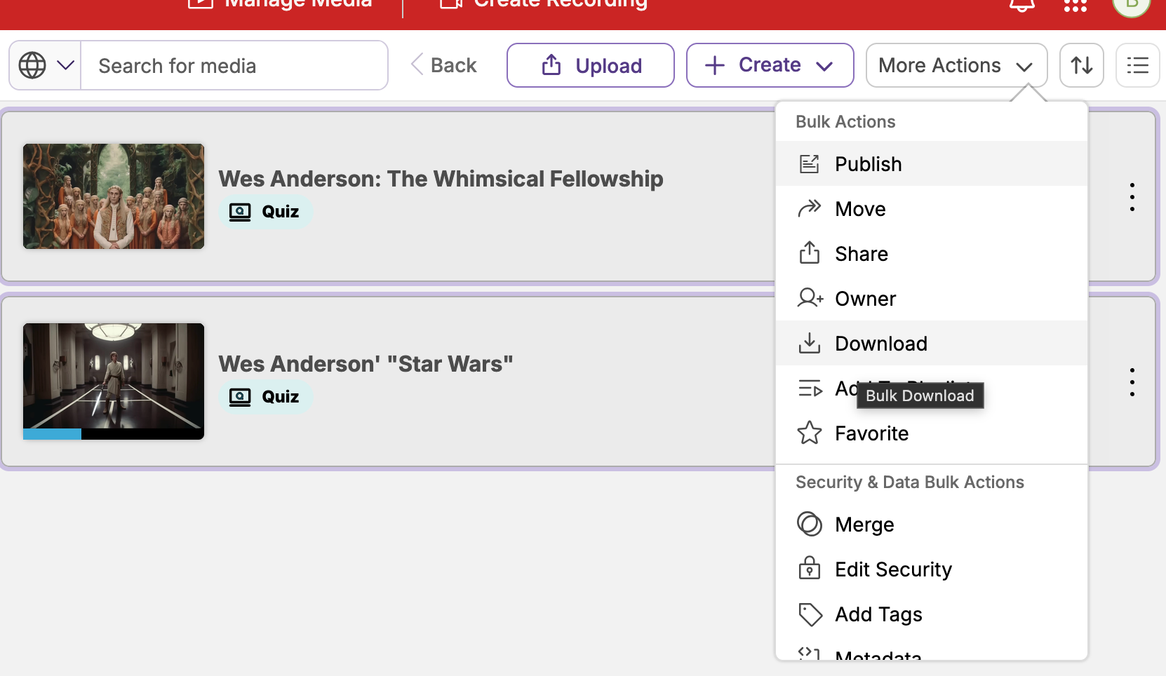This screenshot has width=1166, height=676.
Task: Select Publish from Bulk Actions
Action: click(x=932, y=164)
